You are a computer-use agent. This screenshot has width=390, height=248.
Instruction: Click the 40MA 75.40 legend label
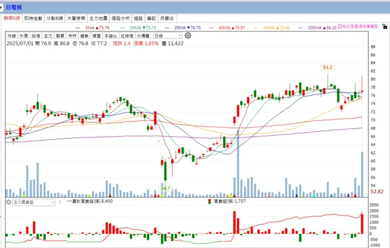point(276,27)
